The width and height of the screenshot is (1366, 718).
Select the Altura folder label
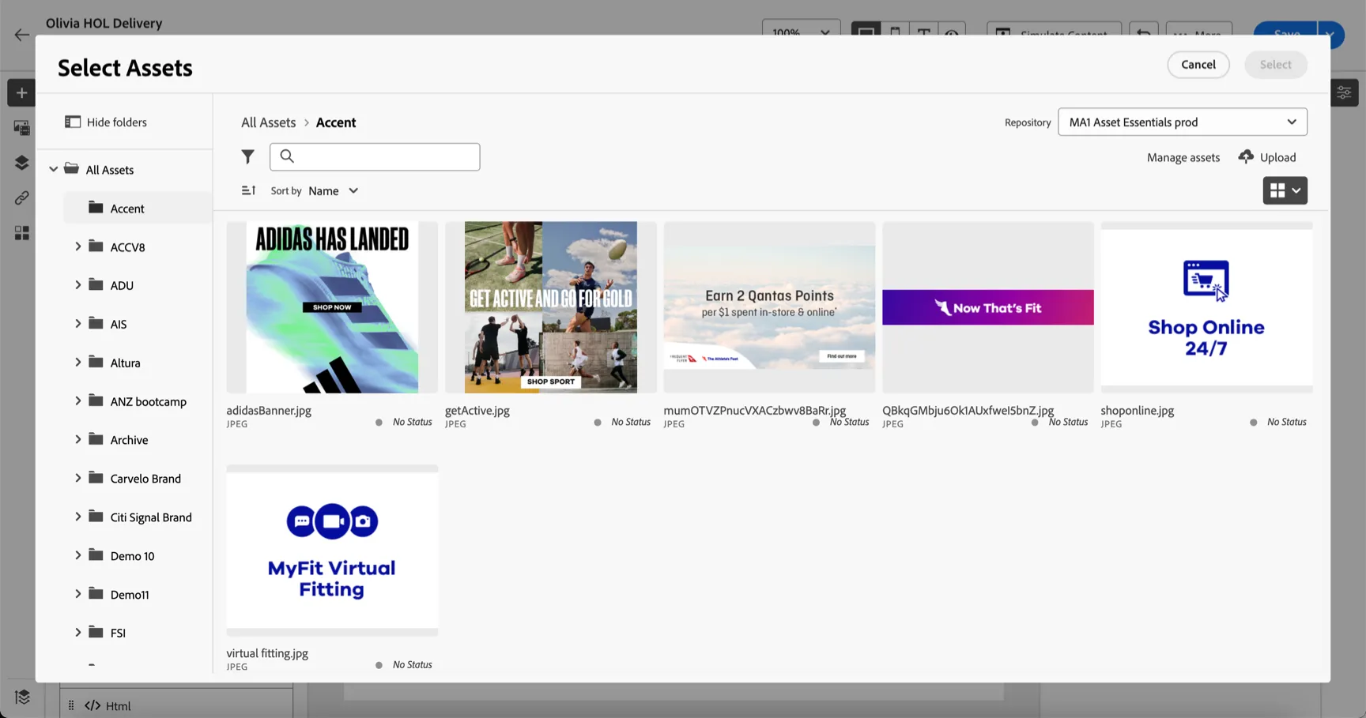point(125,363)
